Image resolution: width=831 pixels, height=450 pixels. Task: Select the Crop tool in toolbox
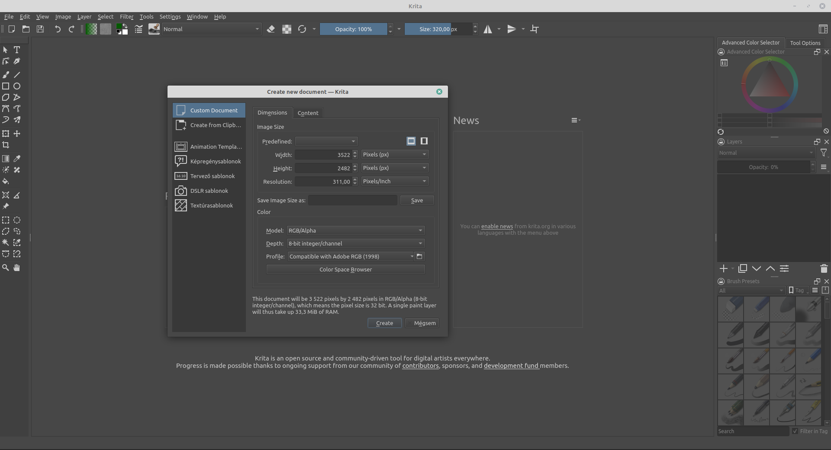(x=6, y=145)
